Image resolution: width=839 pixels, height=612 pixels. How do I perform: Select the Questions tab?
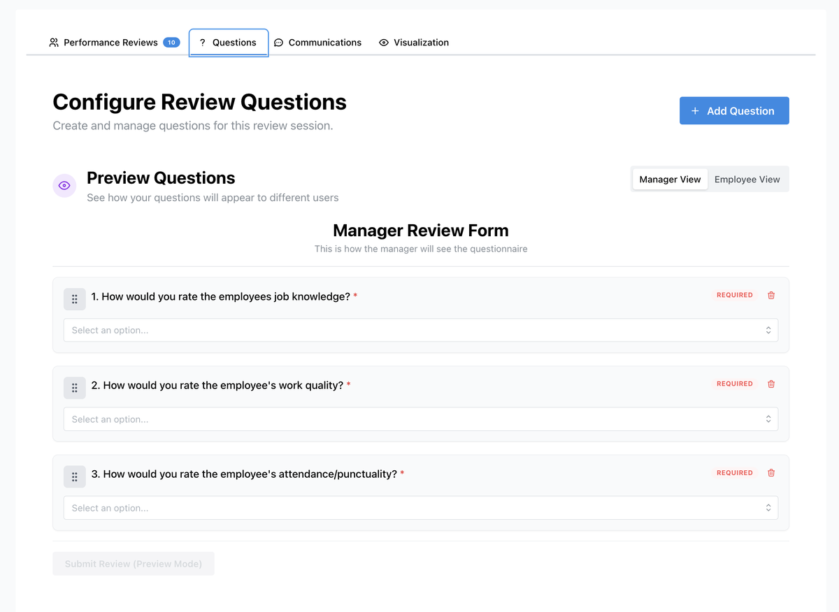229,43
